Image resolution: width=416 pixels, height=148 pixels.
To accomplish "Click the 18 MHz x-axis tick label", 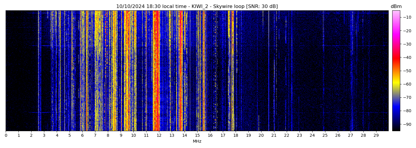I will click(x=236, y=135).
